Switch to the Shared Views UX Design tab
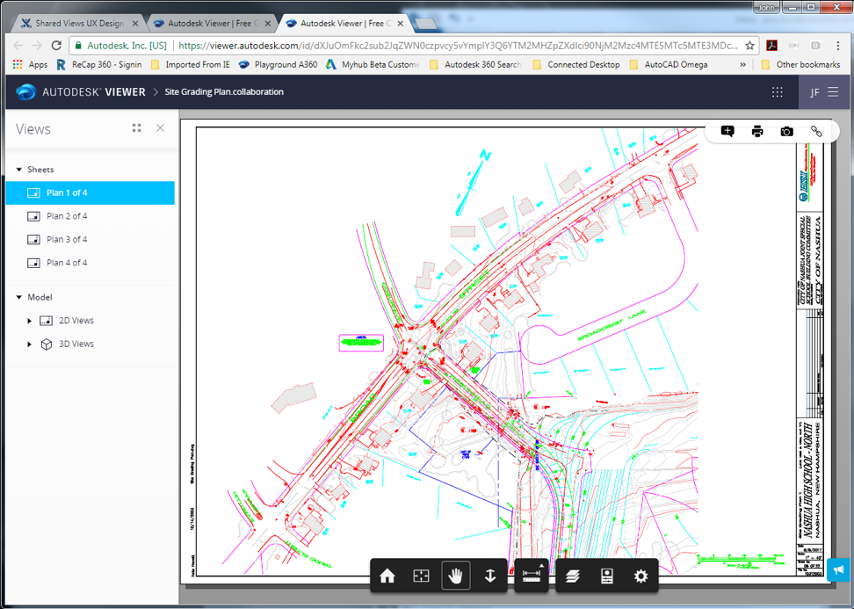The image size is (854, 609). point(78,24)
